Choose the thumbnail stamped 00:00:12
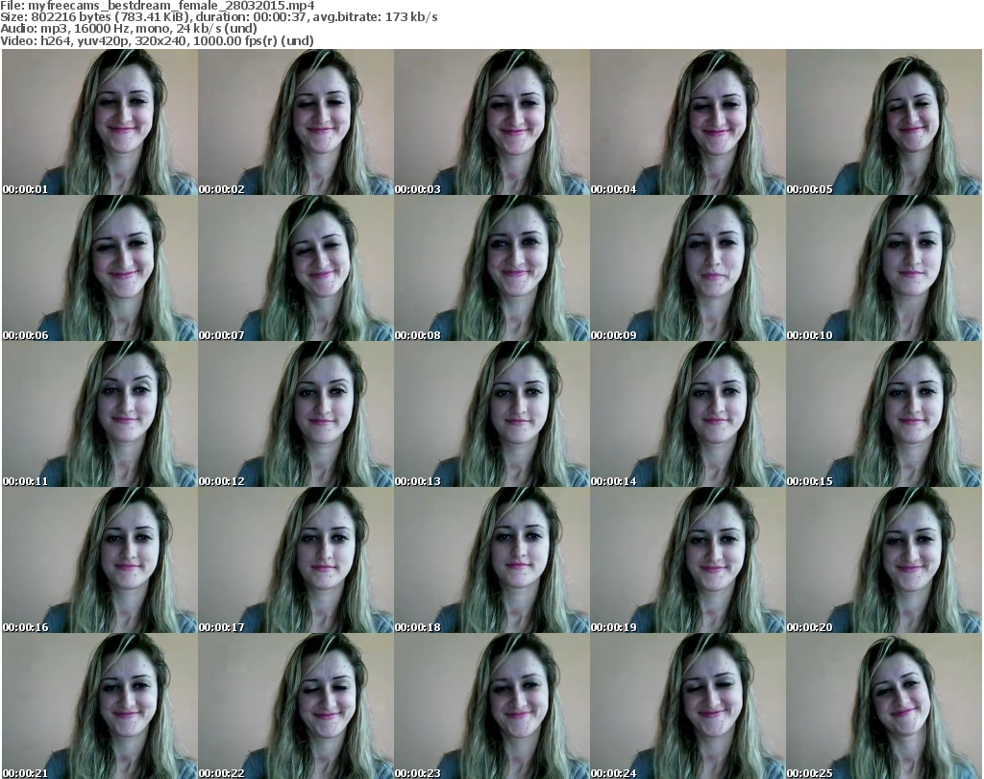984x779 pixels. click(296, 414)
